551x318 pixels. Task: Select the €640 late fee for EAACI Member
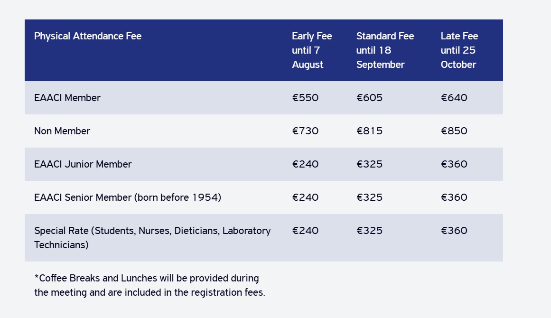pyautogui.click(x=454, y=98)
